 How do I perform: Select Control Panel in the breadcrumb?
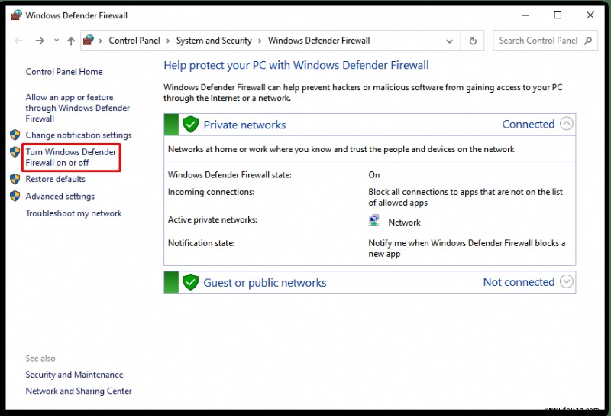click(134, 41)
